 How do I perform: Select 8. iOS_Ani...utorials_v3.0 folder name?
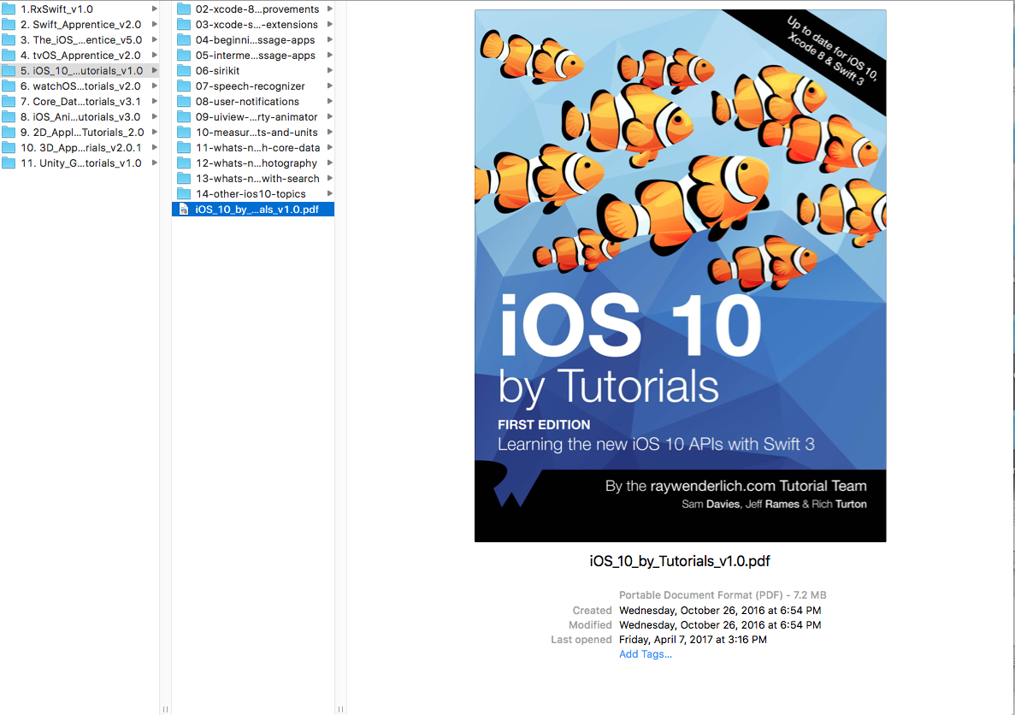coord(80,116)
